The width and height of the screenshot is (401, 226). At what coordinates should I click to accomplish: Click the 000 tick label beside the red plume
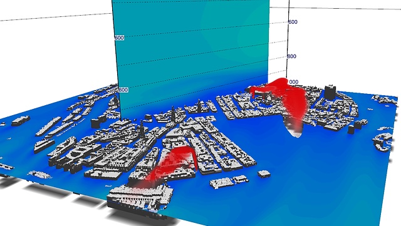click(294, 82)
